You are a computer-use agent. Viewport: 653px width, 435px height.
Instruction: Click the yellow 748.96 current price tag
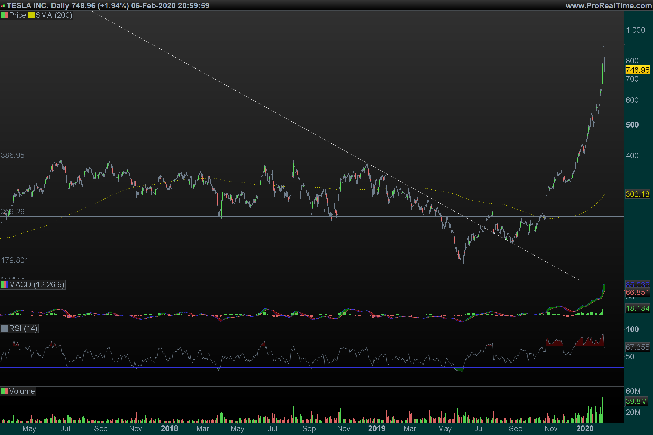pyautogui.click(x=637, y=70)
